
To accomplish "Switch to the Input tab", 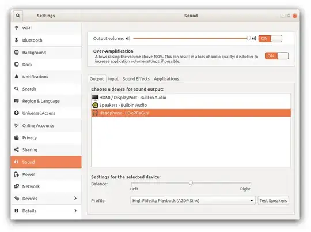I will click(113, 79).
